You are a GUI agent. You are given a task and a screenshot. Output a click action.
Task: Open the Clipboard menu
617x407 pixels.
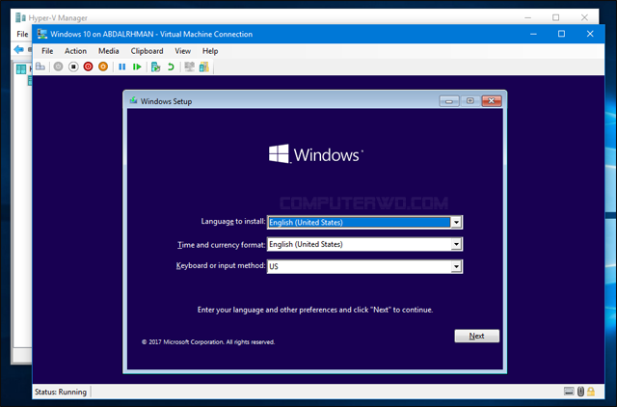pos(147,51)
